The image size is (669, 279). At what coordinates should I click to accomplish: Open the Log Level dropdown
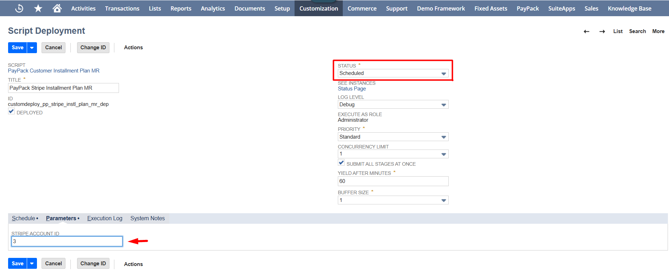[393, 104]
